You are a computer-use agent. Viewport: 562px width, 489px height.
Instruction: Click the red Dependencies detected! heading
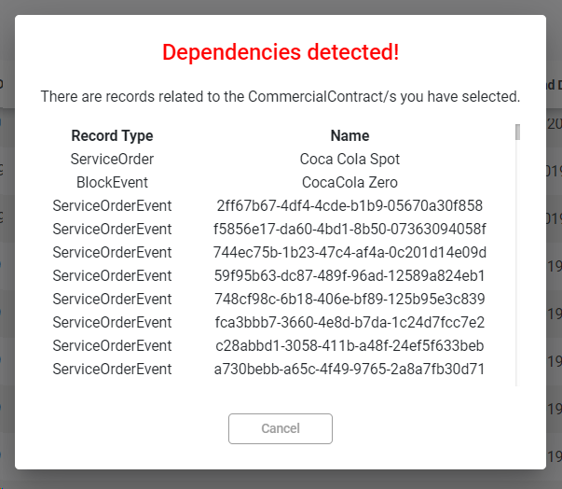coord(281,52)
